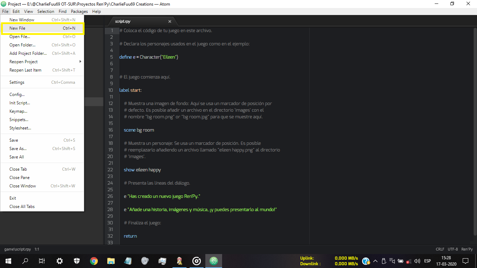Change the UTF-8 file encoding
Image resolution: width=477 pixels, height=268 pixels.
453,250
